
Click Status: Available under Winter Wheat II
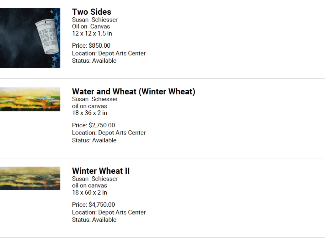(94, 220)
